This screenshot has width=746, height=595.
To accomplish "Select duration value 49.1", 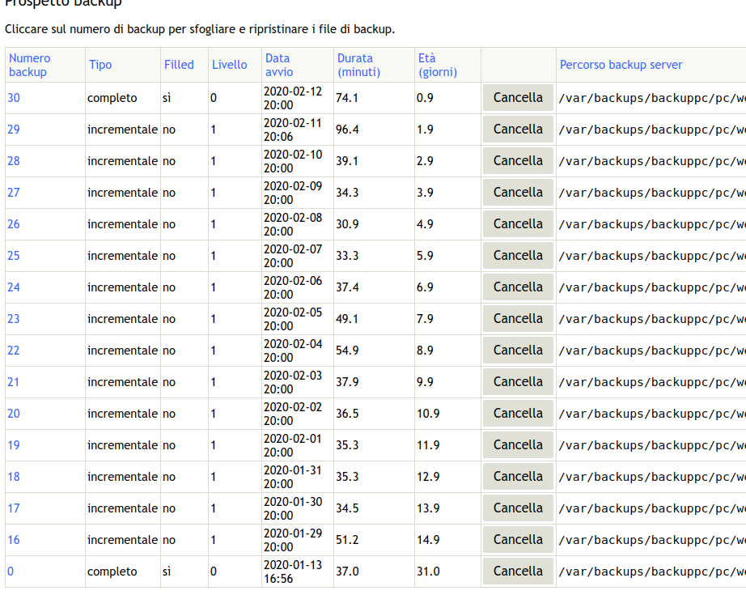I will (x=347, y=319).
